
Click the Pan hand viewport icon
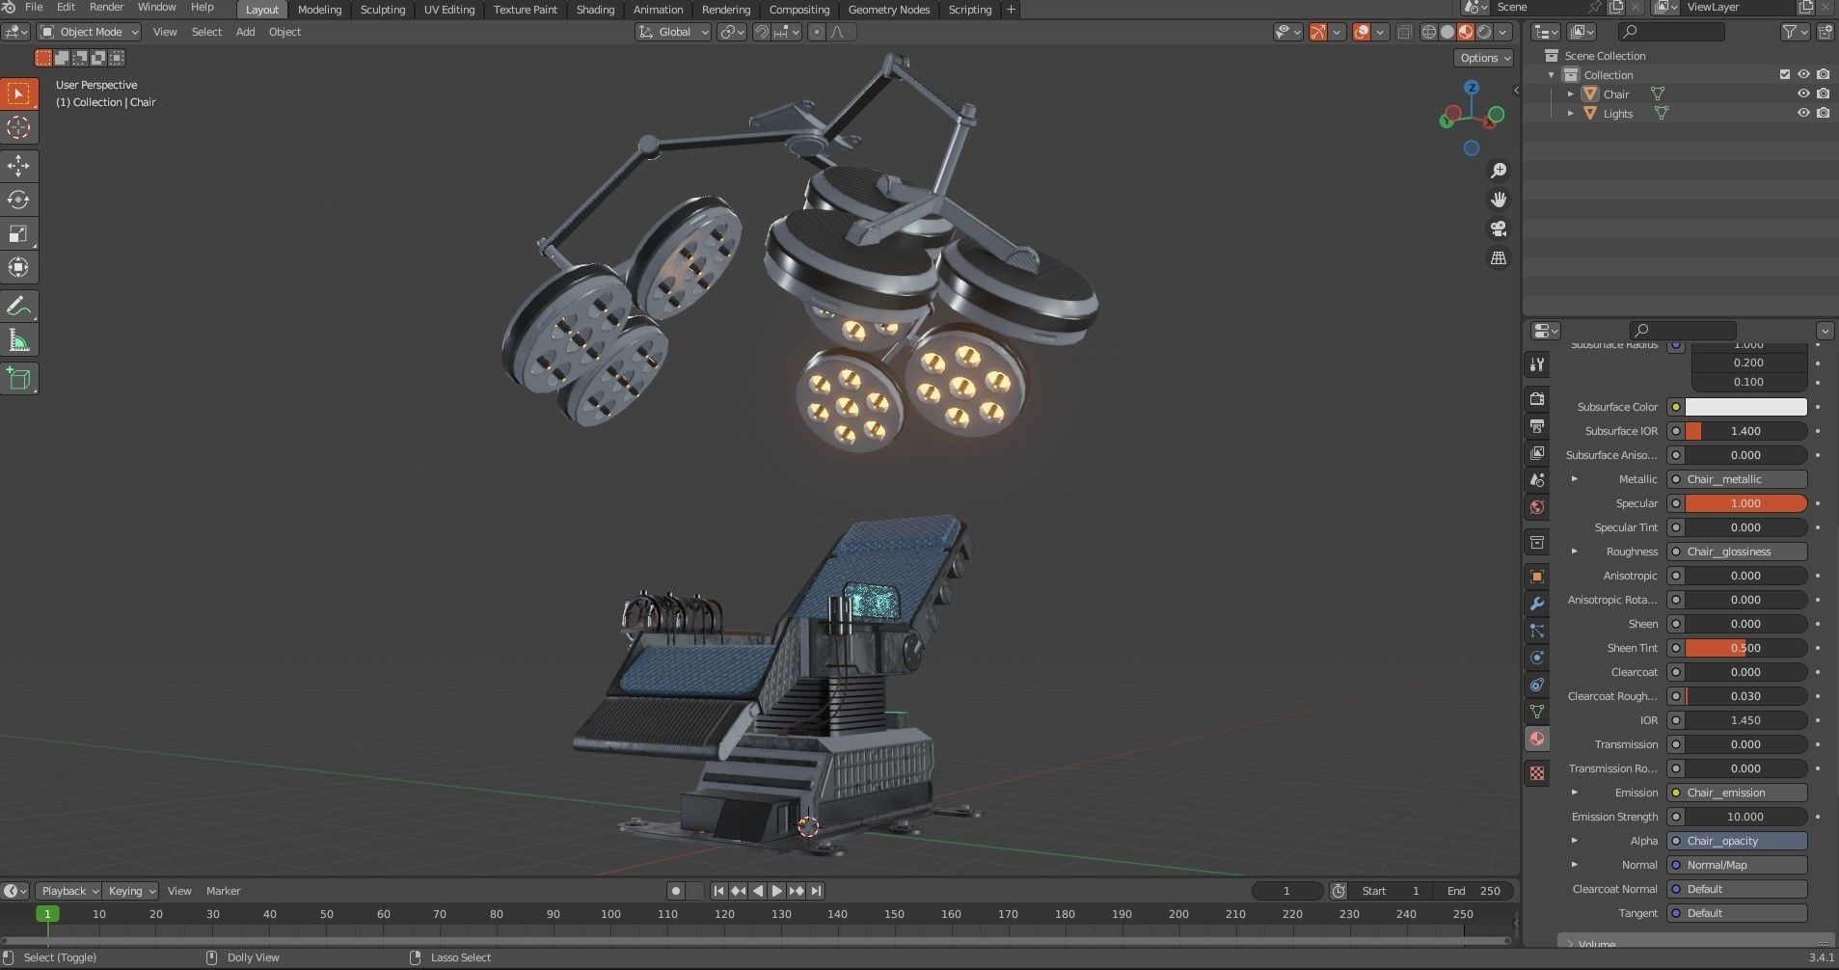coord(1499,200)
